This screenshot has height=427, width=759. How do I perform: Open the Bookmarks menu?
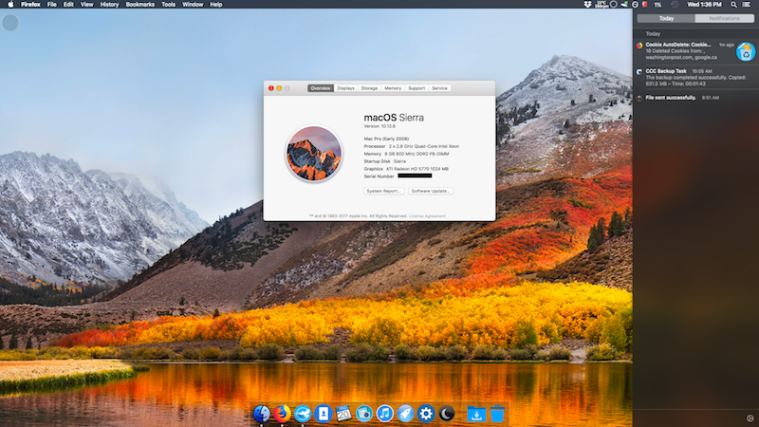pos(139,5)
